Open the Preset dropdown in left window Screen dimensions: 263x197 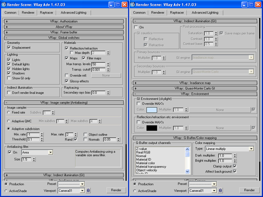82,184
